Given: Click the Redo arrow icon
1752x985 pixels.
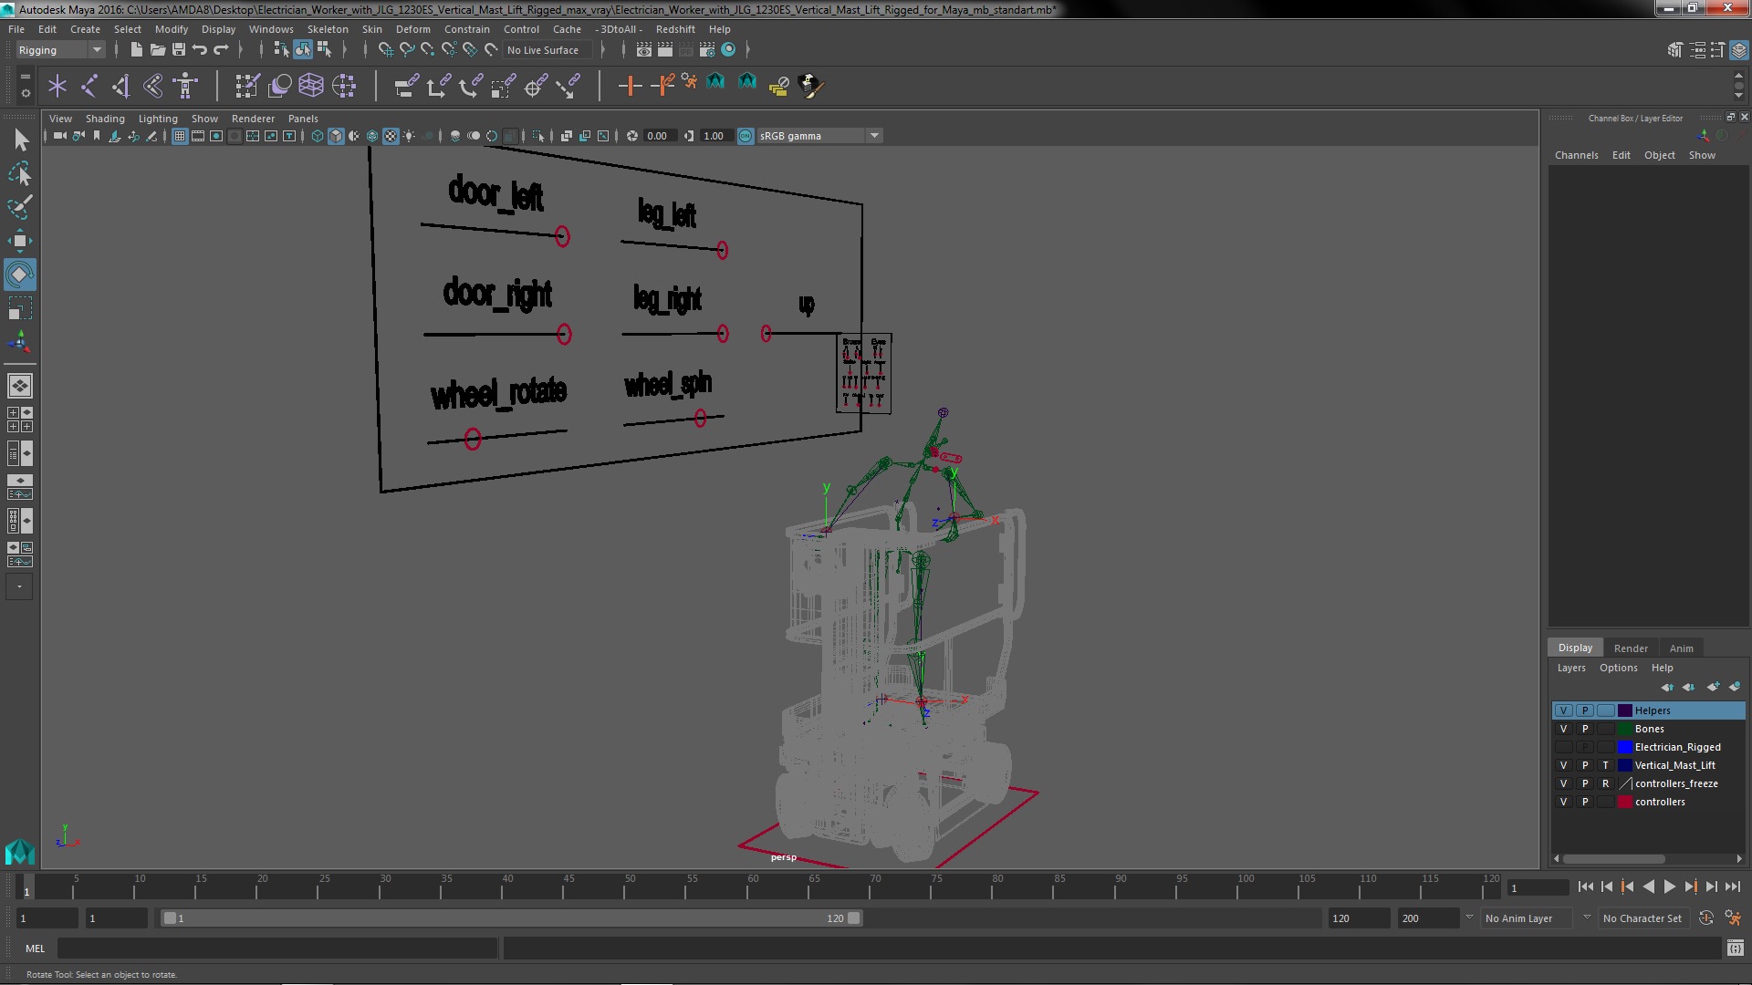Looking at the screenshot, I should pyautogui.click(x=221, y=49).
